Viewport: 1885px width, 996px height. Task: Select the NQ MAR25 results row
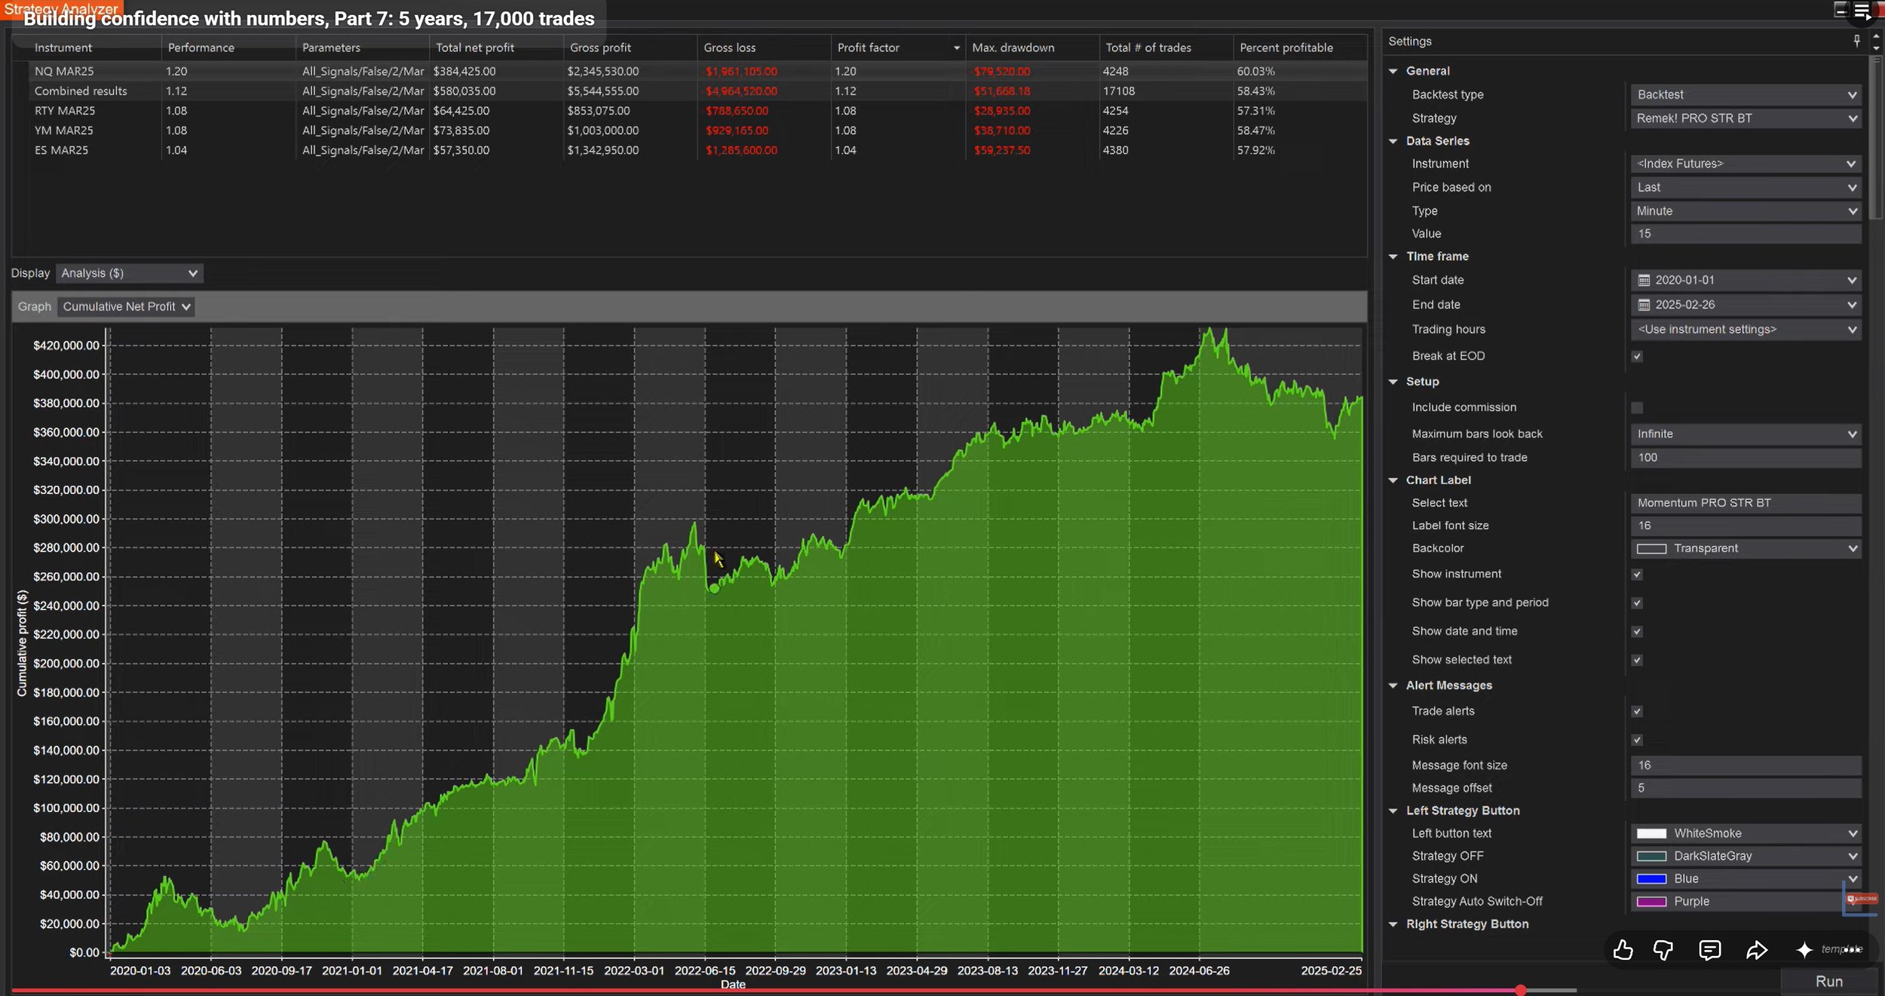688,71
